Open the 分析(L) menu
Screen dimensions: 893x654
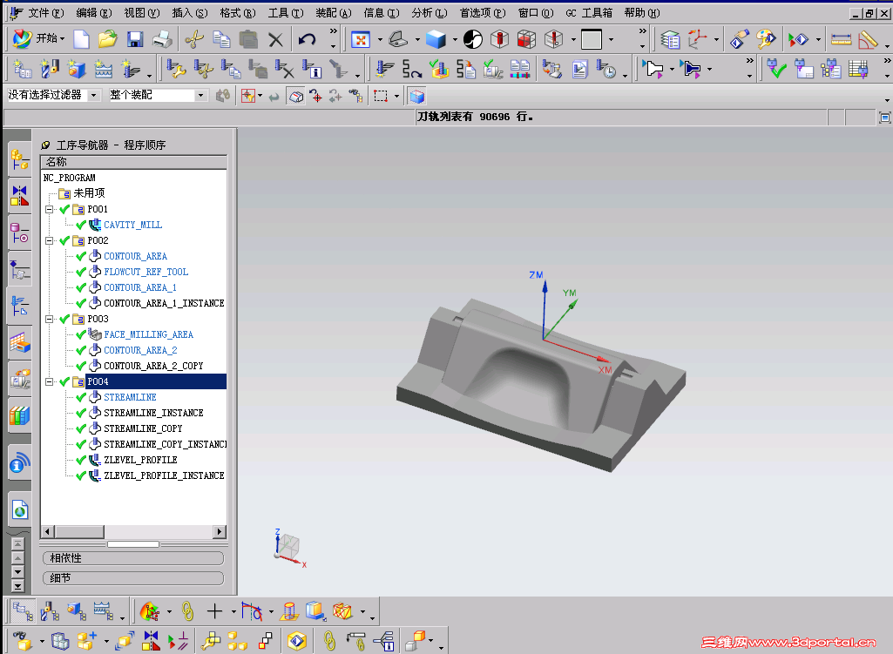[430, 12]
